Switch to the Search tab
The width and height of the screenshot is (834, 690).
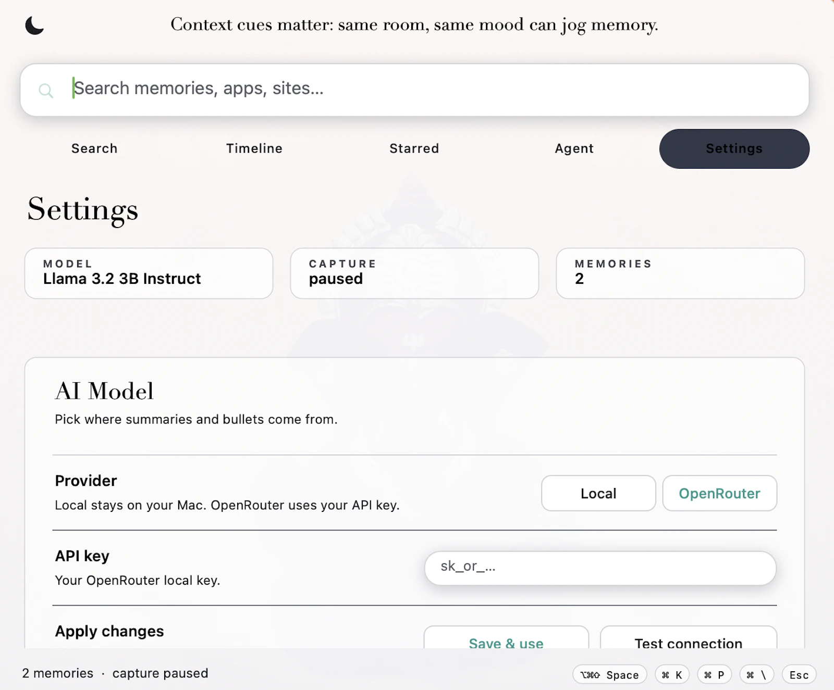tap(94, 148)
